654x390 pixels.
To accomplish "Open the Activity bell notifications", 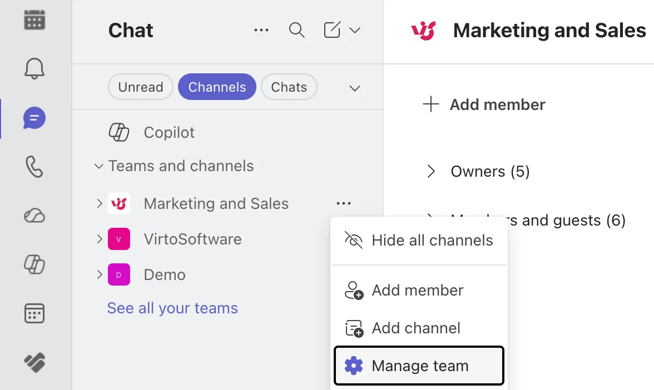I will point(34,68).
